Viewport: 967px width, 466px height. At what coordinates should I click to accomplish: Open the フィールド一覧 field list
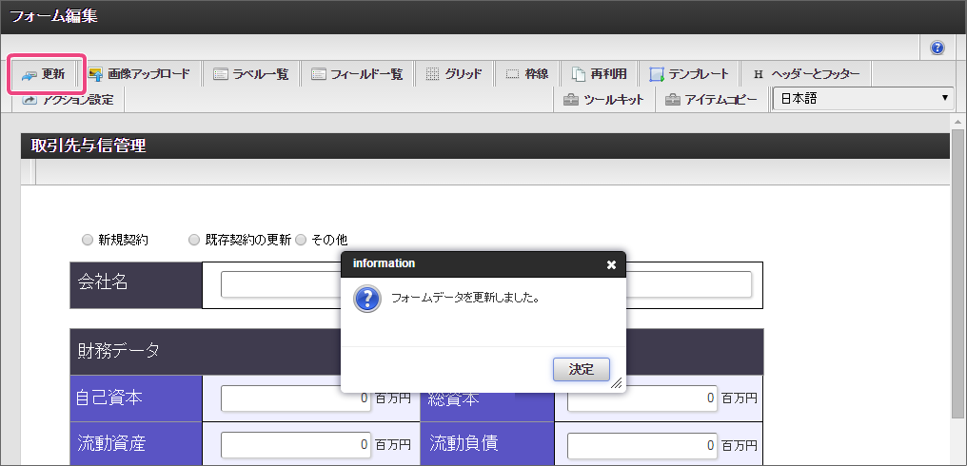point(357,74)
